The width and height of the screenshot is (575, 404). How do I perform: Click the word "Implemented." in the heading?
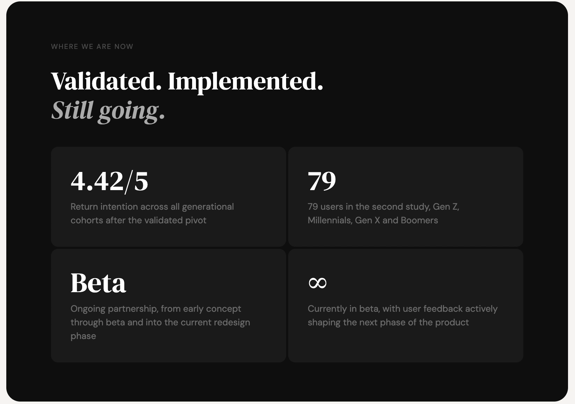coord(246,81)
